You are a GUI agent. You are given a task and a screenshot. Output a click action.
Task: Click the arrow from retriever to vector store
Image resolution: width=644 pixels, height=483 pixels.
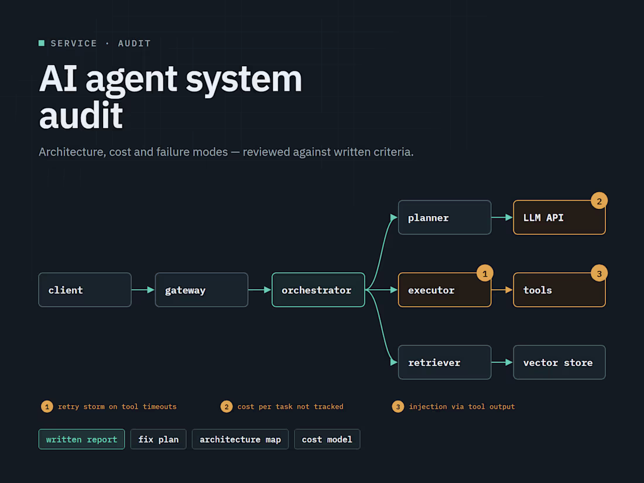pyautogui.click(x=502, y=362)
